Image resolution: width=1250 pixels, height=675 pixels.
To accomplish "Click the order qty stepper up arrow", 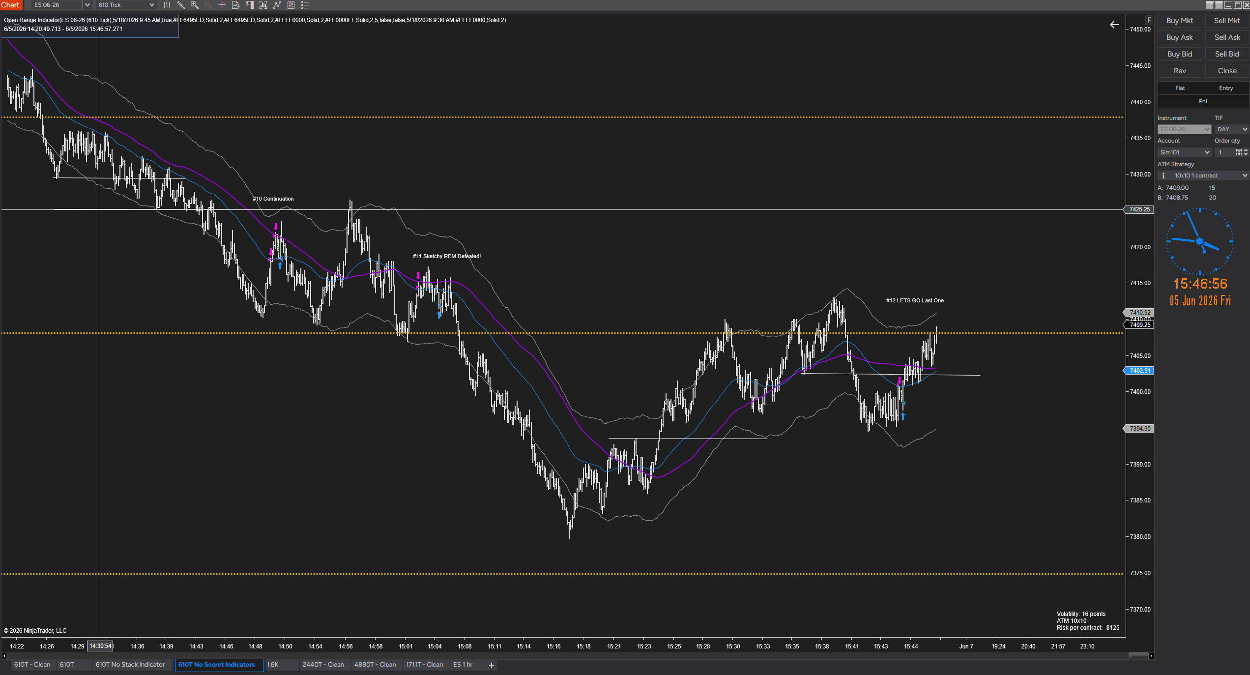I will [1246, 150].
